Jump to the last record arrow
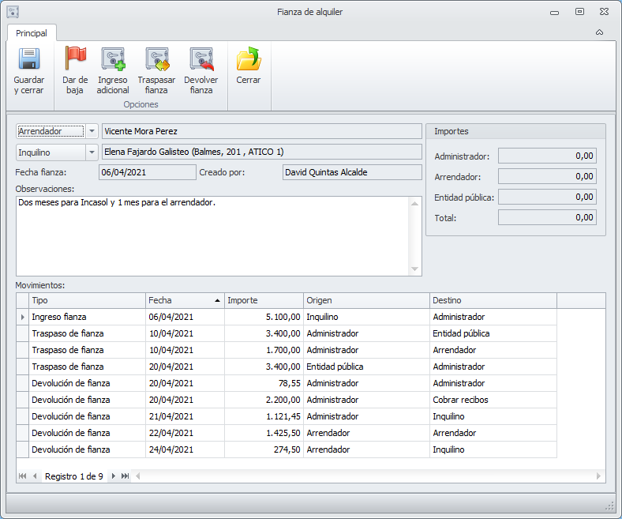Viewport: 622px width, 519px height. tap(126, 476)
